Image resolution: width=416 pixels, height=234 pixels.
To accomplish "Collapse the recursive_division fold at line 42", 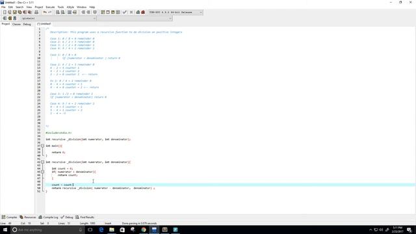I will pyautogui.click(x=42, y=162).
